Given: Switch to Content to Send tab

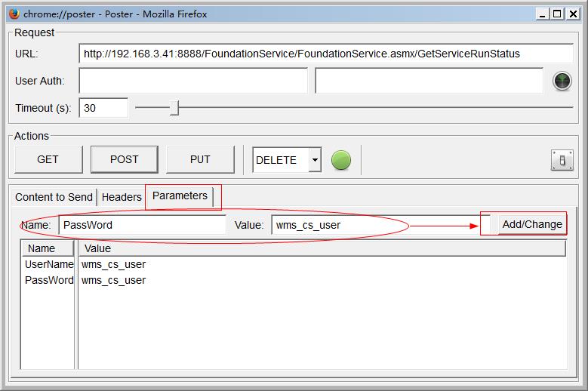Looking at the screenshot, I should [54, 197].
